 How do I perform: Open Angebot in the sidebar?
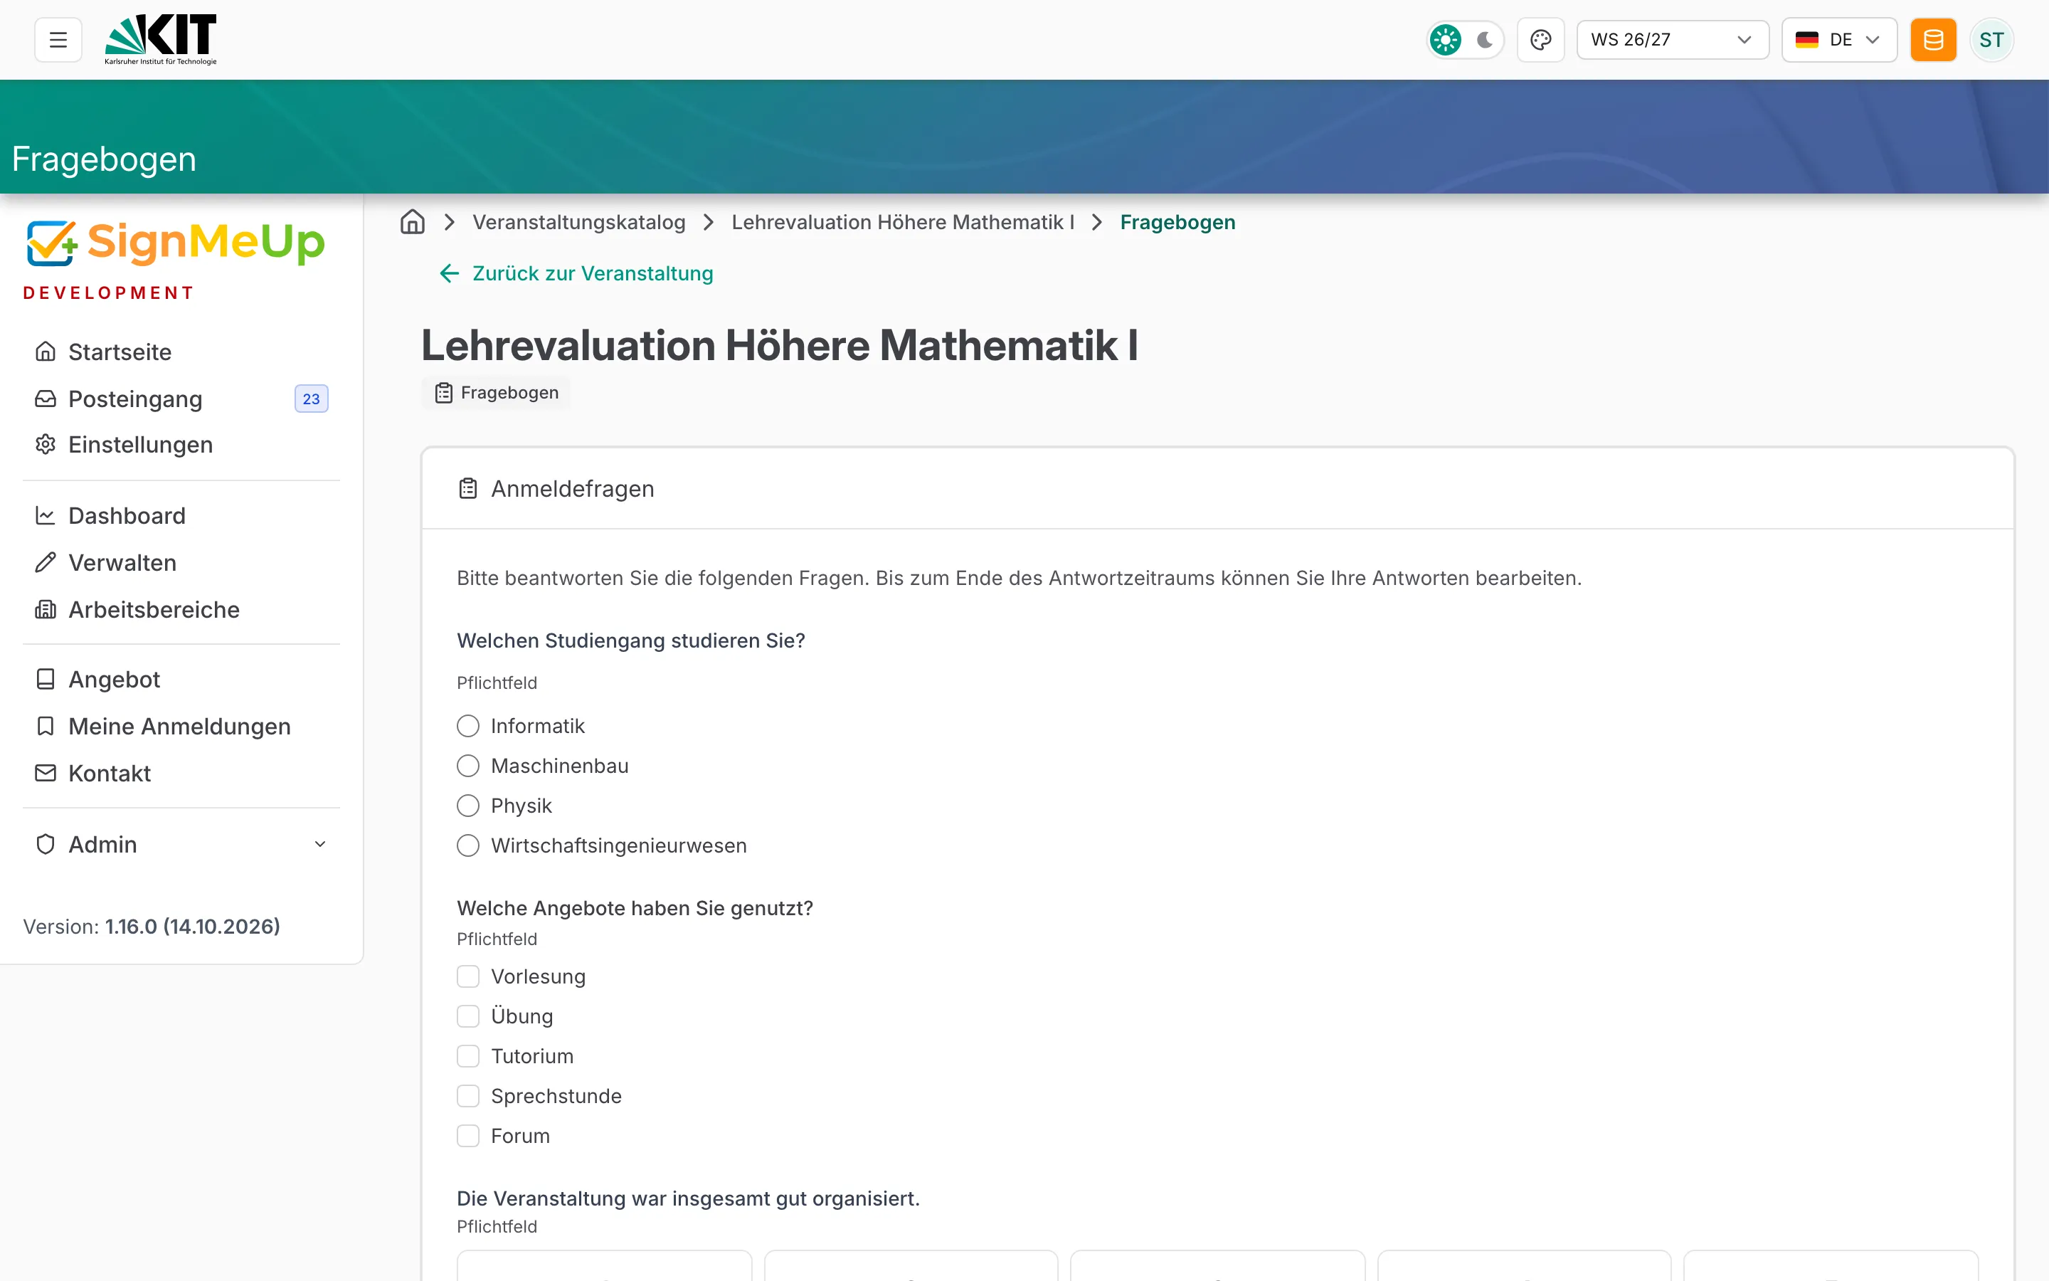tap(181, 680)
